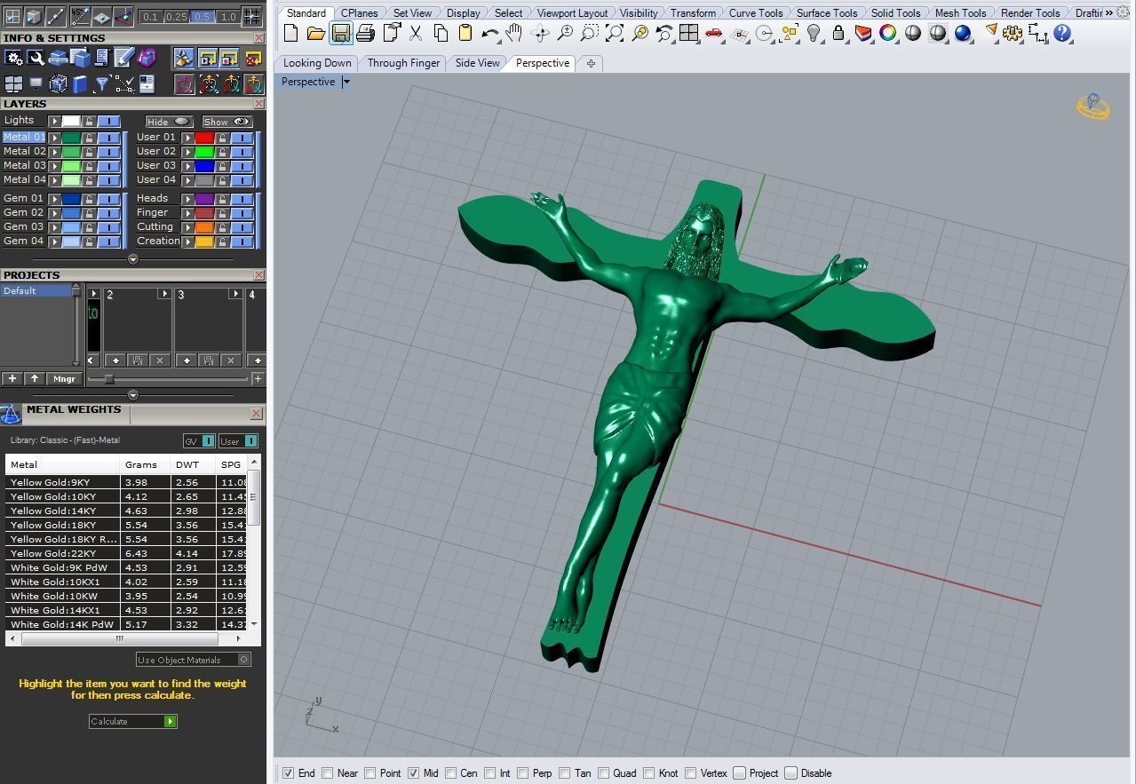Set snap spacing to 0.25
1136x784 pixels.
click(176, 17)
